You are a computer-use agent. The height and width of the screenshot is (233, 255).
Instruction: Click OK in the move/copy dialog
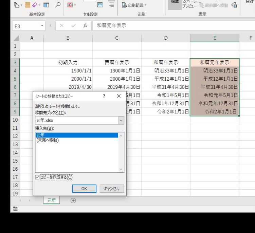point(84,189)
